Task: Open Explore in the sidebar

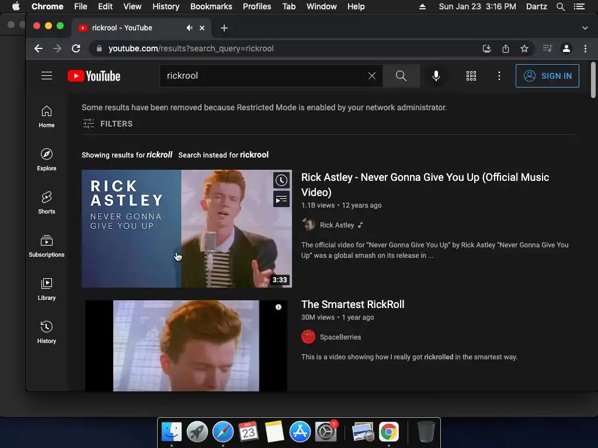Action: [47, 160]
